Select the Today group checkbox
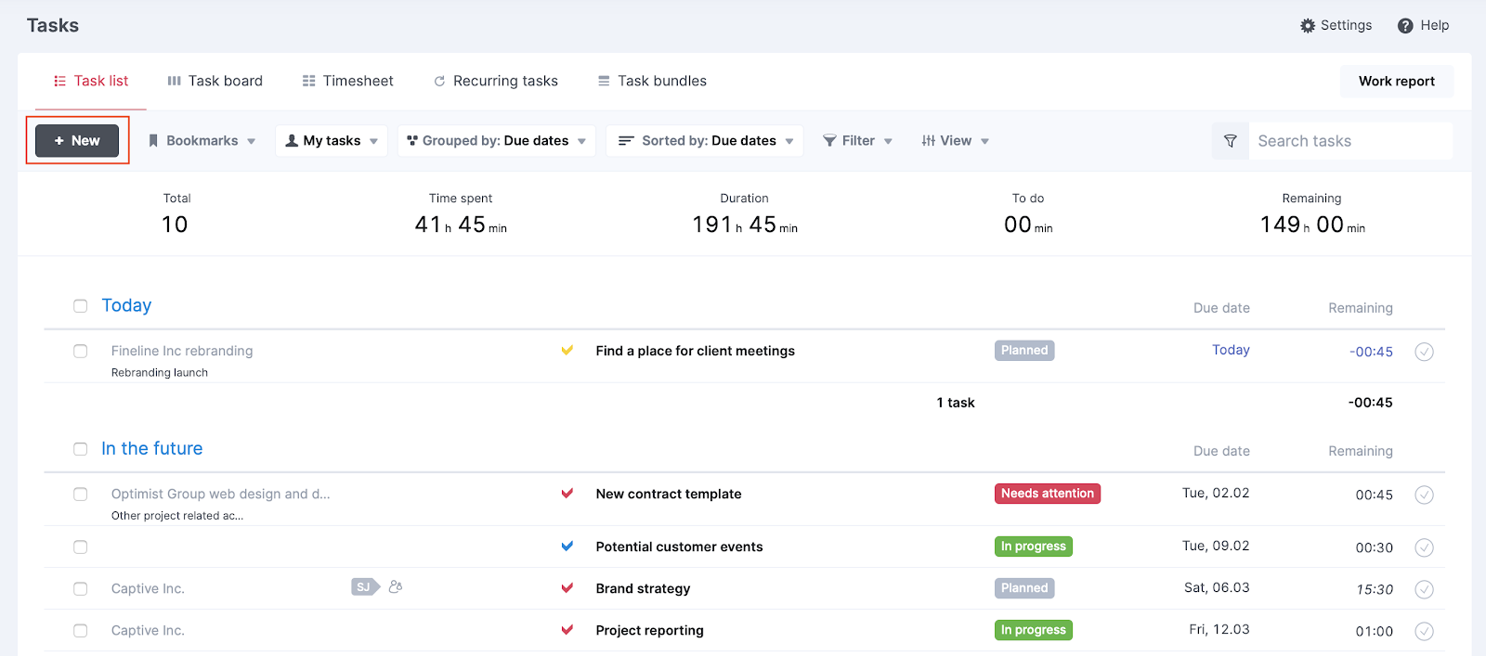 (81, 306)
